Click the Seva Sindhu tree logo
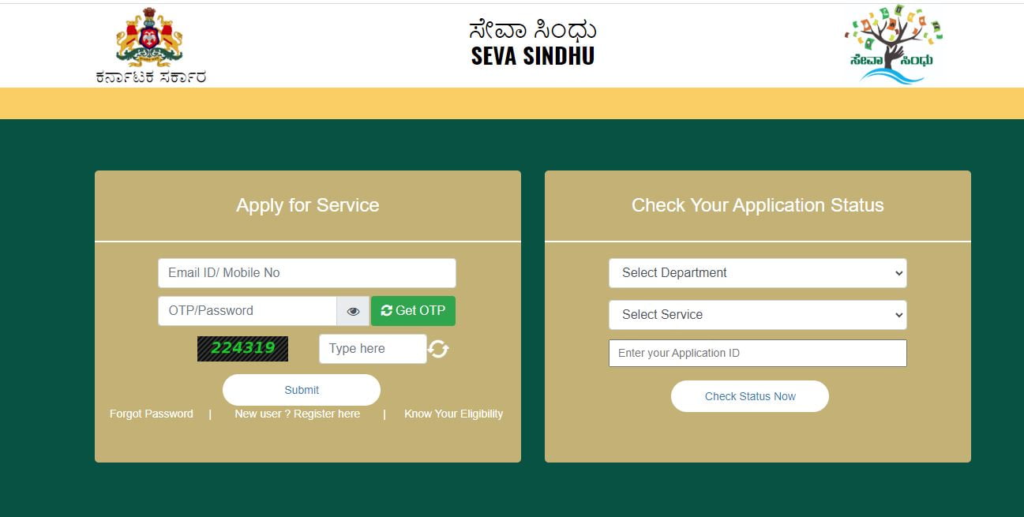This screenshot has height=517, width=1024. [x=893, y=44]
